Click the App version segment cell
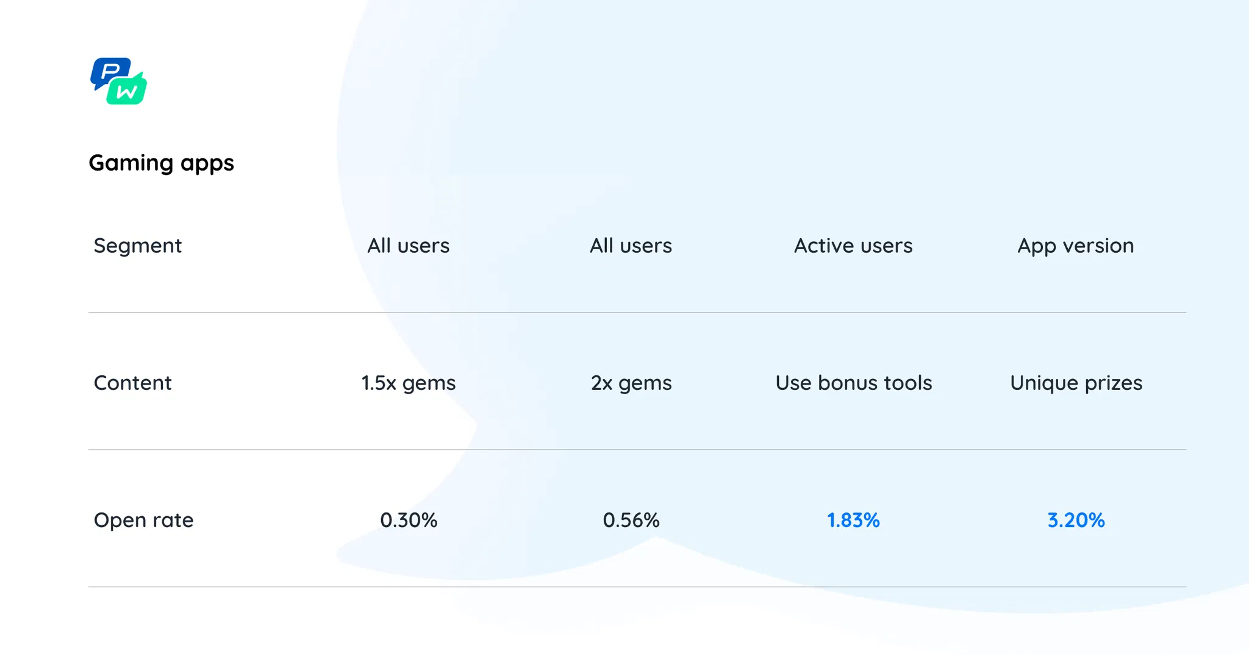The height and width of the screenshot is (655, 1249). (x=1076, y=246)
